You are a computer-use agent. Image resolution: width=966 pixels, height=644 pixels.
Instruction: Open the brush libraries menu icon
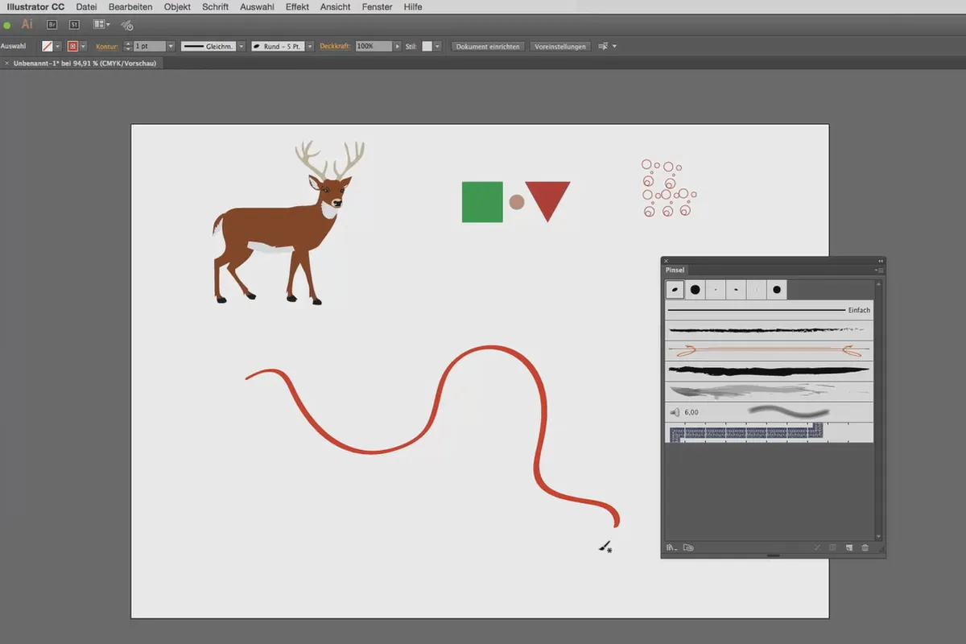[x=671, y=547]
